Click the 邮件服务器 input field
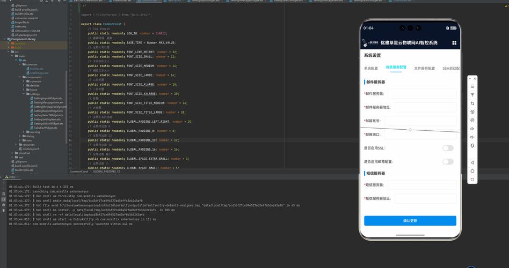The width and height of the screenshot is (509, 268). 421,94
